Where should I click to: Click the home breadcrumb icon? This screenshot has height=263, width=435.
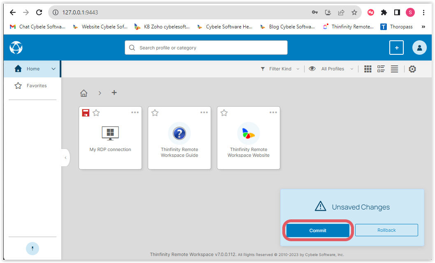point(84,93)
